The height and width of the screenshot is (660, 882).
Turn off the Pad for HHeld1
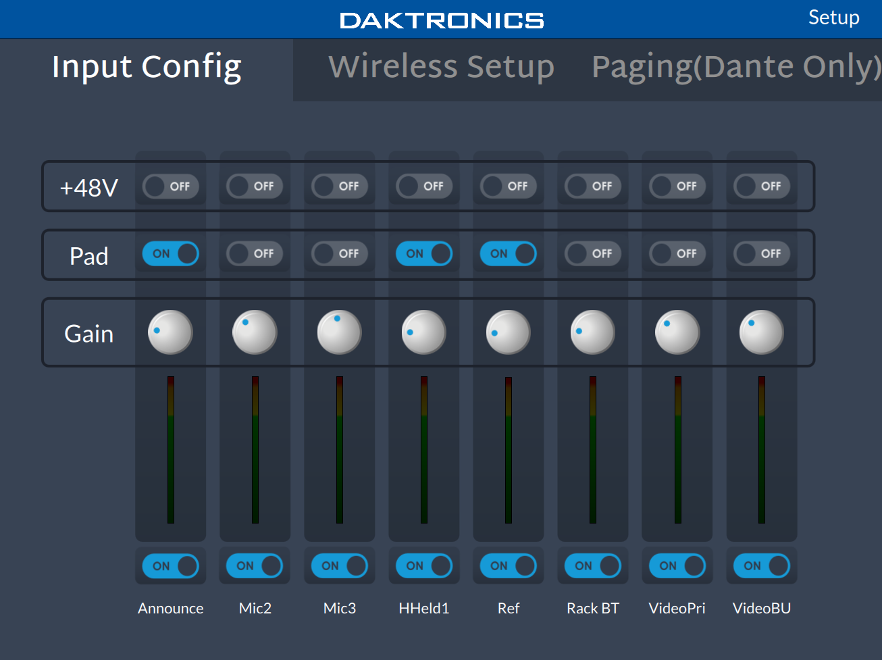coord(423,254)
